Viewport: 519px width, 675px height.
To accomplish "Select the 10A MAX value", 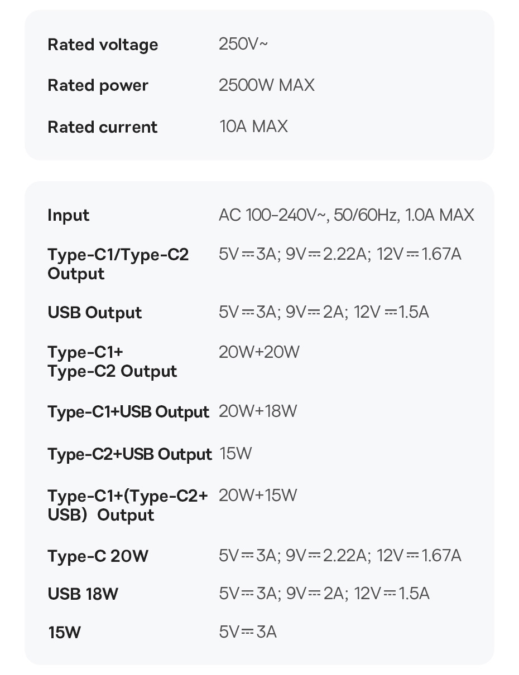I will [253, 126].
